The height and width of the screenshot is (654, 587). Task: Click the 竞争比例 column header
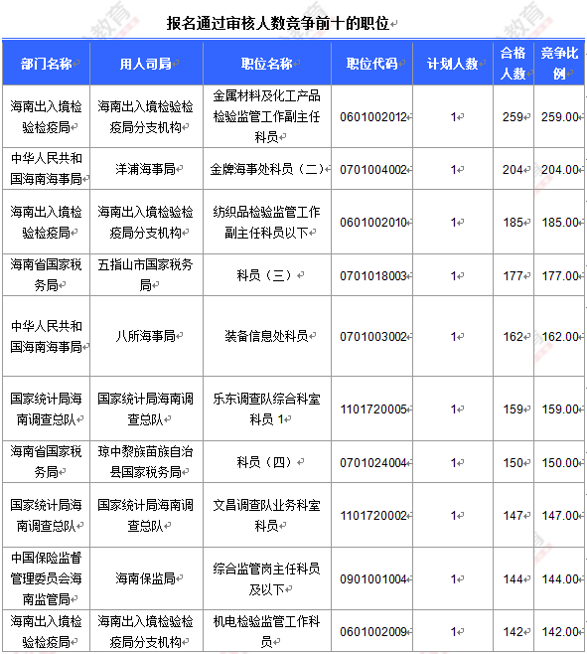coord(559,64)
